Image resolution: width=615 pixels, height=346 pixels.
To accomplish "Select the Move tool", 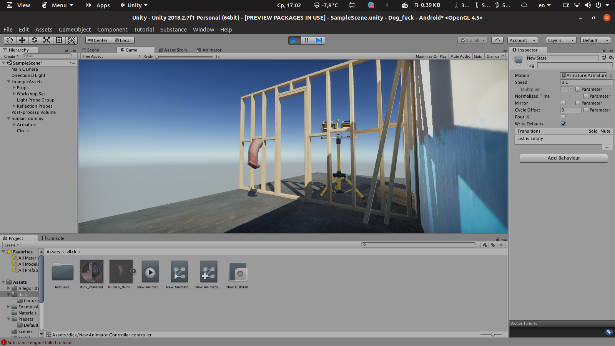I will coord(22,40).
